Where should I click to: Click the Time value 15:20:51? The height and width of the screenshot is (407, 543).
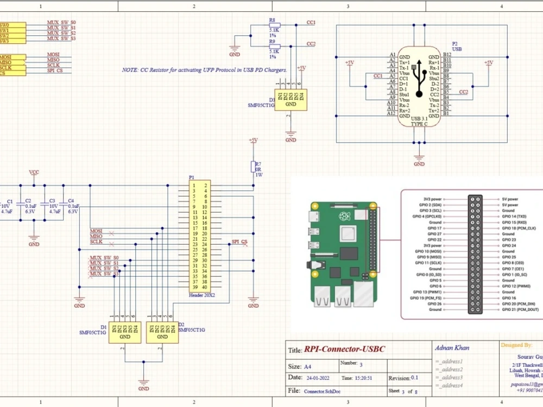363,378
